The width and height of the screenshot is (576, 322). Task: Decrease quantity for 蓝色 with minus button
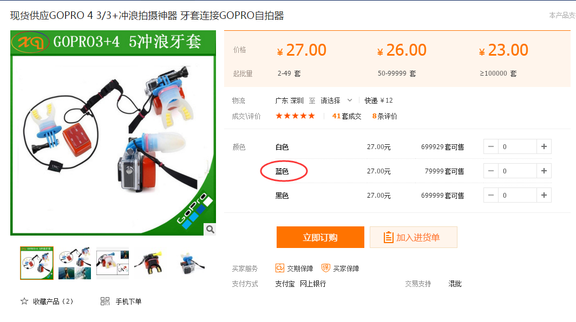point(491,171)
